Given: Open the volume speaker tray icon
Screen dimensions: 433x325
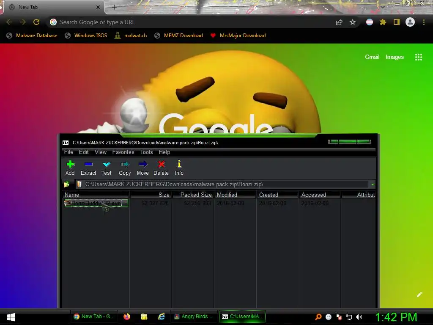Looking at the screenshot, I should 359,317.
